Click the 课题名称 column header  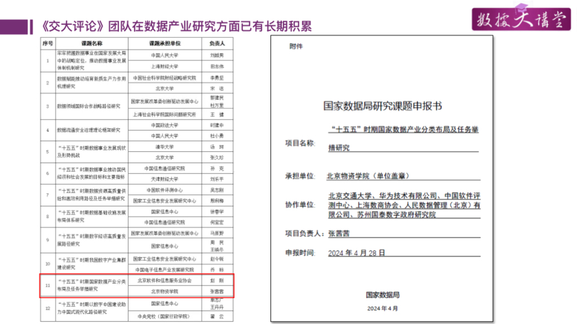[x=92, y=43]
